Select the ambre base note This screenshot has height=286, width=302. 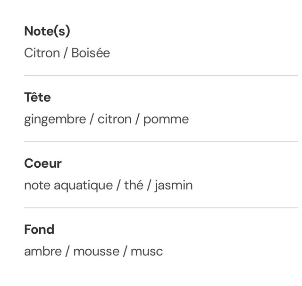43,251
